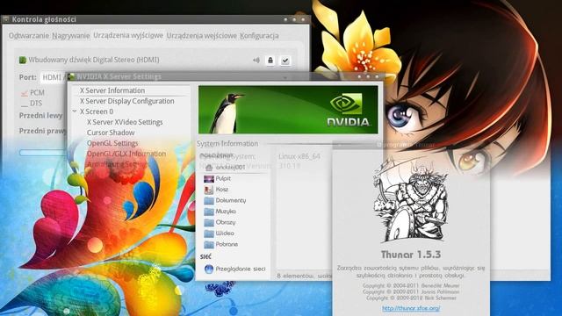Click the System Information heading text
This screenshot has height=316, width=562.
(x=227, y=143)
